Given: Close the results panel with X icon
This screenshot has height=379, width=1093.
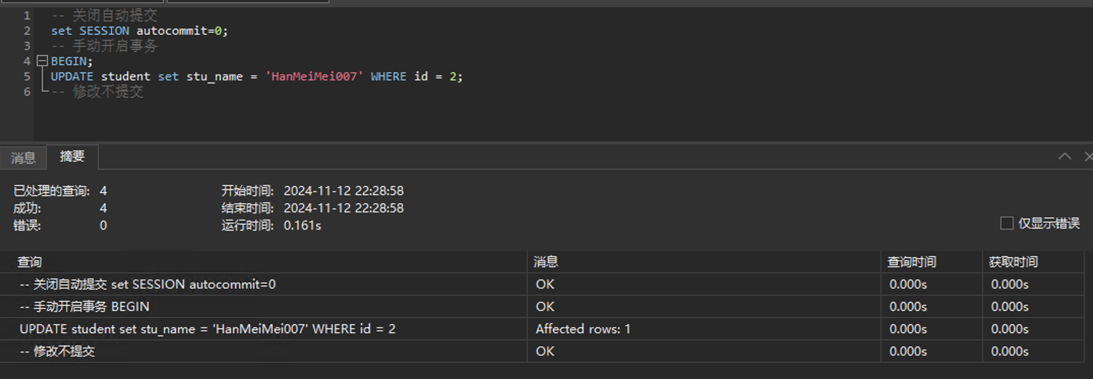Looking at the screenshot, I should coord(1088,156).
